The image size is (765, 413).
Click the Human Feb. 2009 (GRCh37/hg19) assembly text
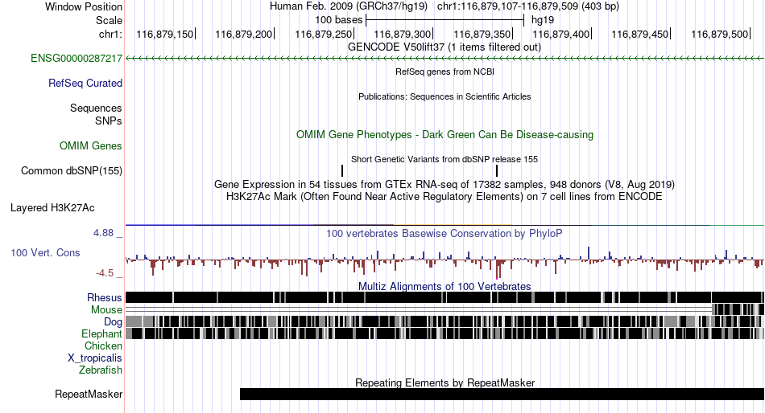[x=349, y=6]
